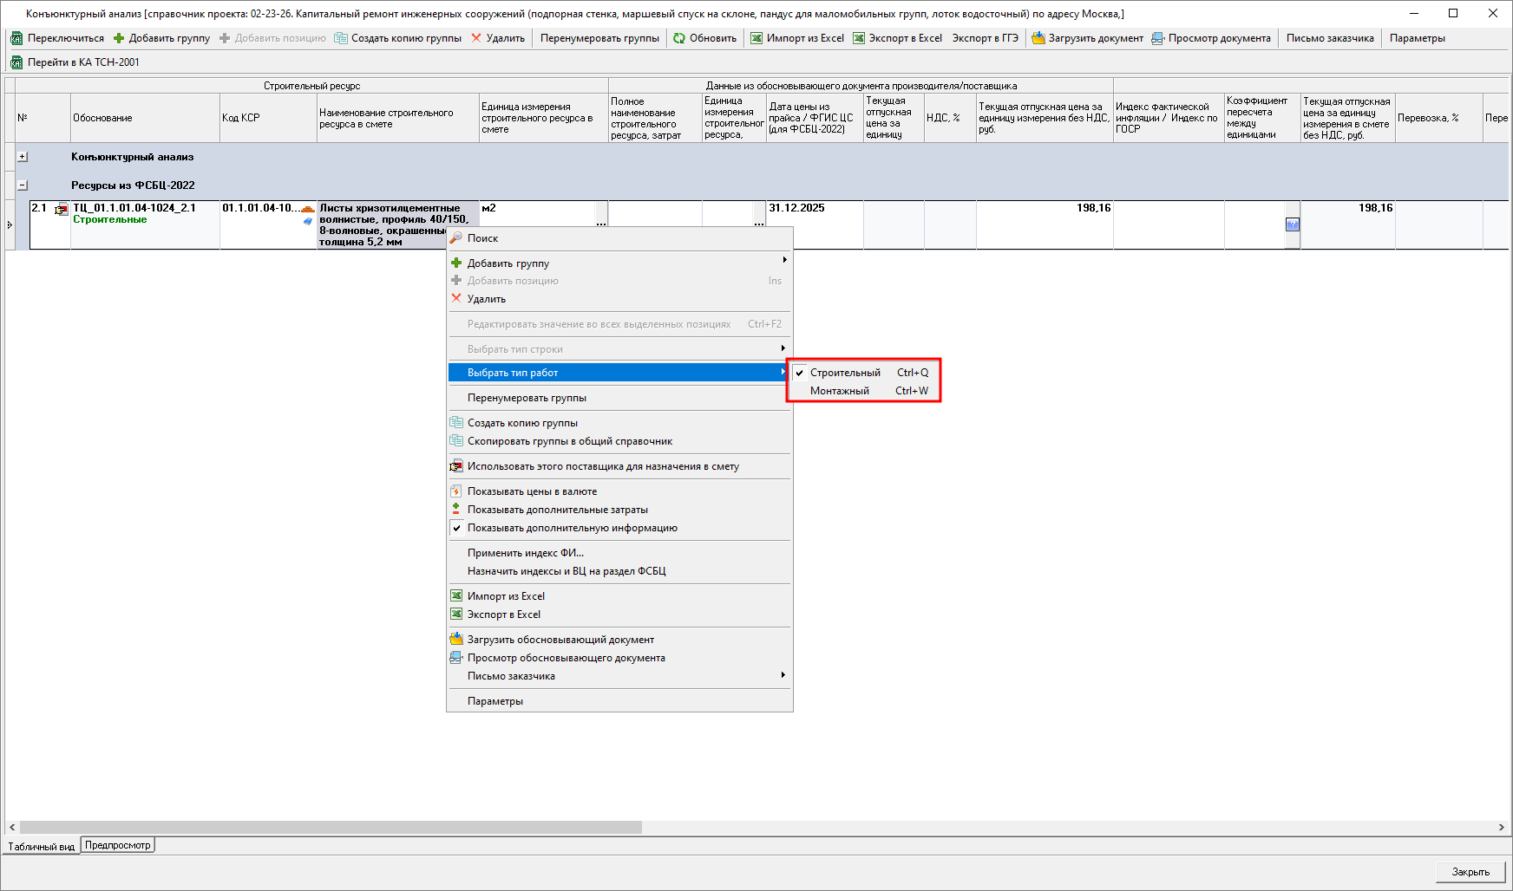Select the checked 'Строительный' work type option
This screenshot has height=891, width=1513.
(x=845, y=373)
